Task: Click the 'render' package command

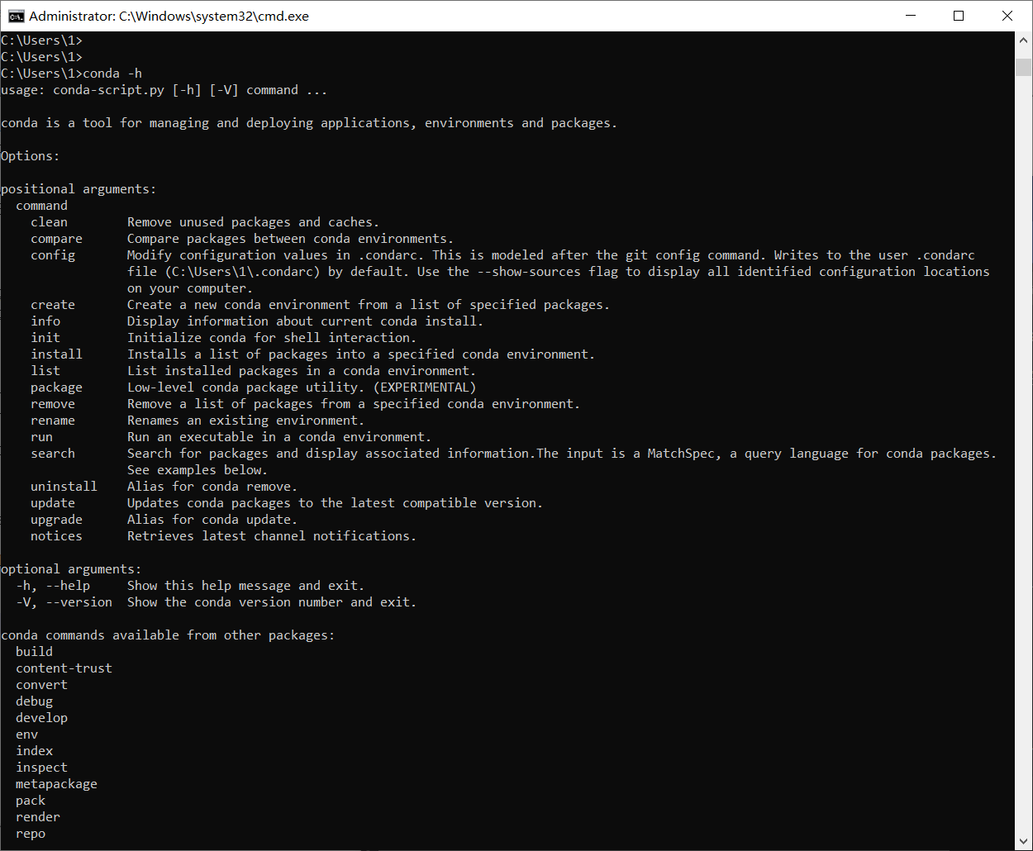Action: [38, 817]
